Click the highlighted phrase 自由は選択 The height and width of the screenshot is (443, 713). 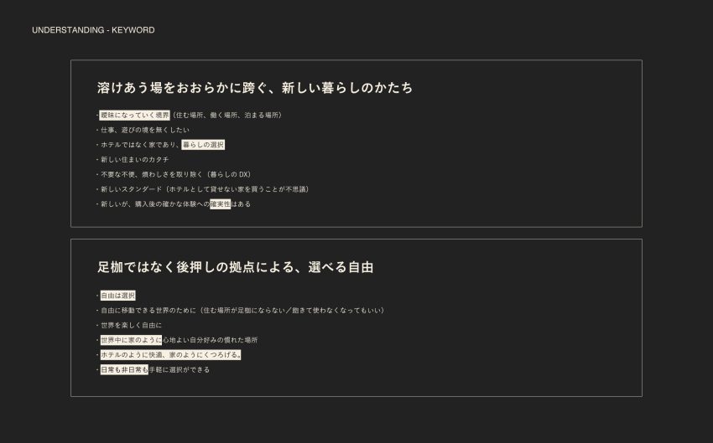click(117, 296)
